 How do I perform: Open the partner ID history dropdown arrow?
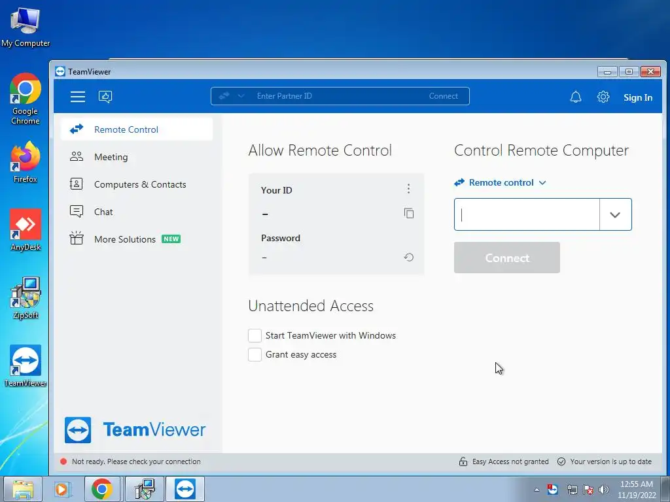click(x=615, y=214)
